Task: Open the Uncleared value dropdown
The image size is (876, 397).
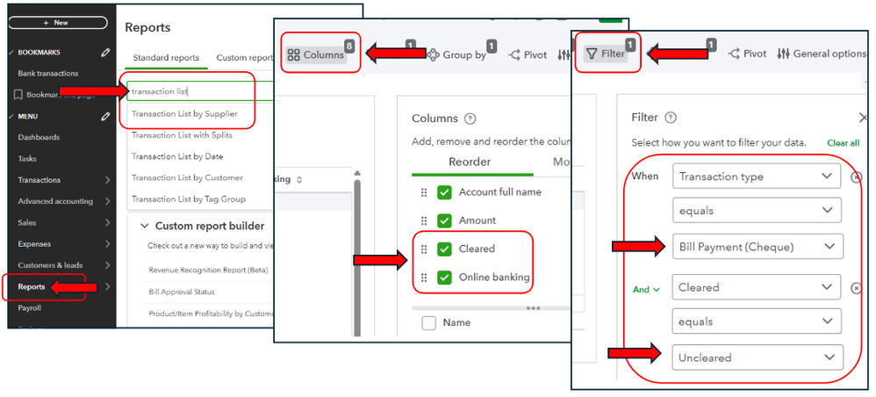Action: (758, 357)
